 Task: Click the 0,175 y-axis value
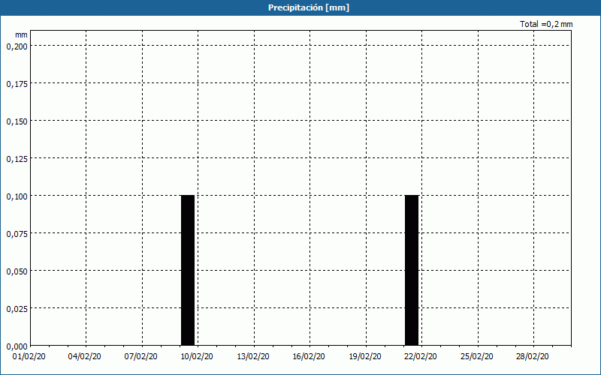click(17, 84)
